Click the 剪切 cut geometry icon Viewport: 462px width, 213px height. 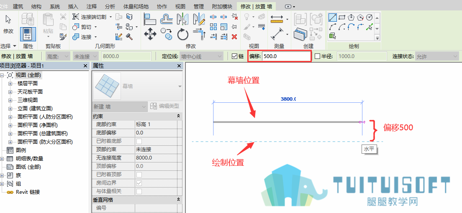click(x=76, y=27)
